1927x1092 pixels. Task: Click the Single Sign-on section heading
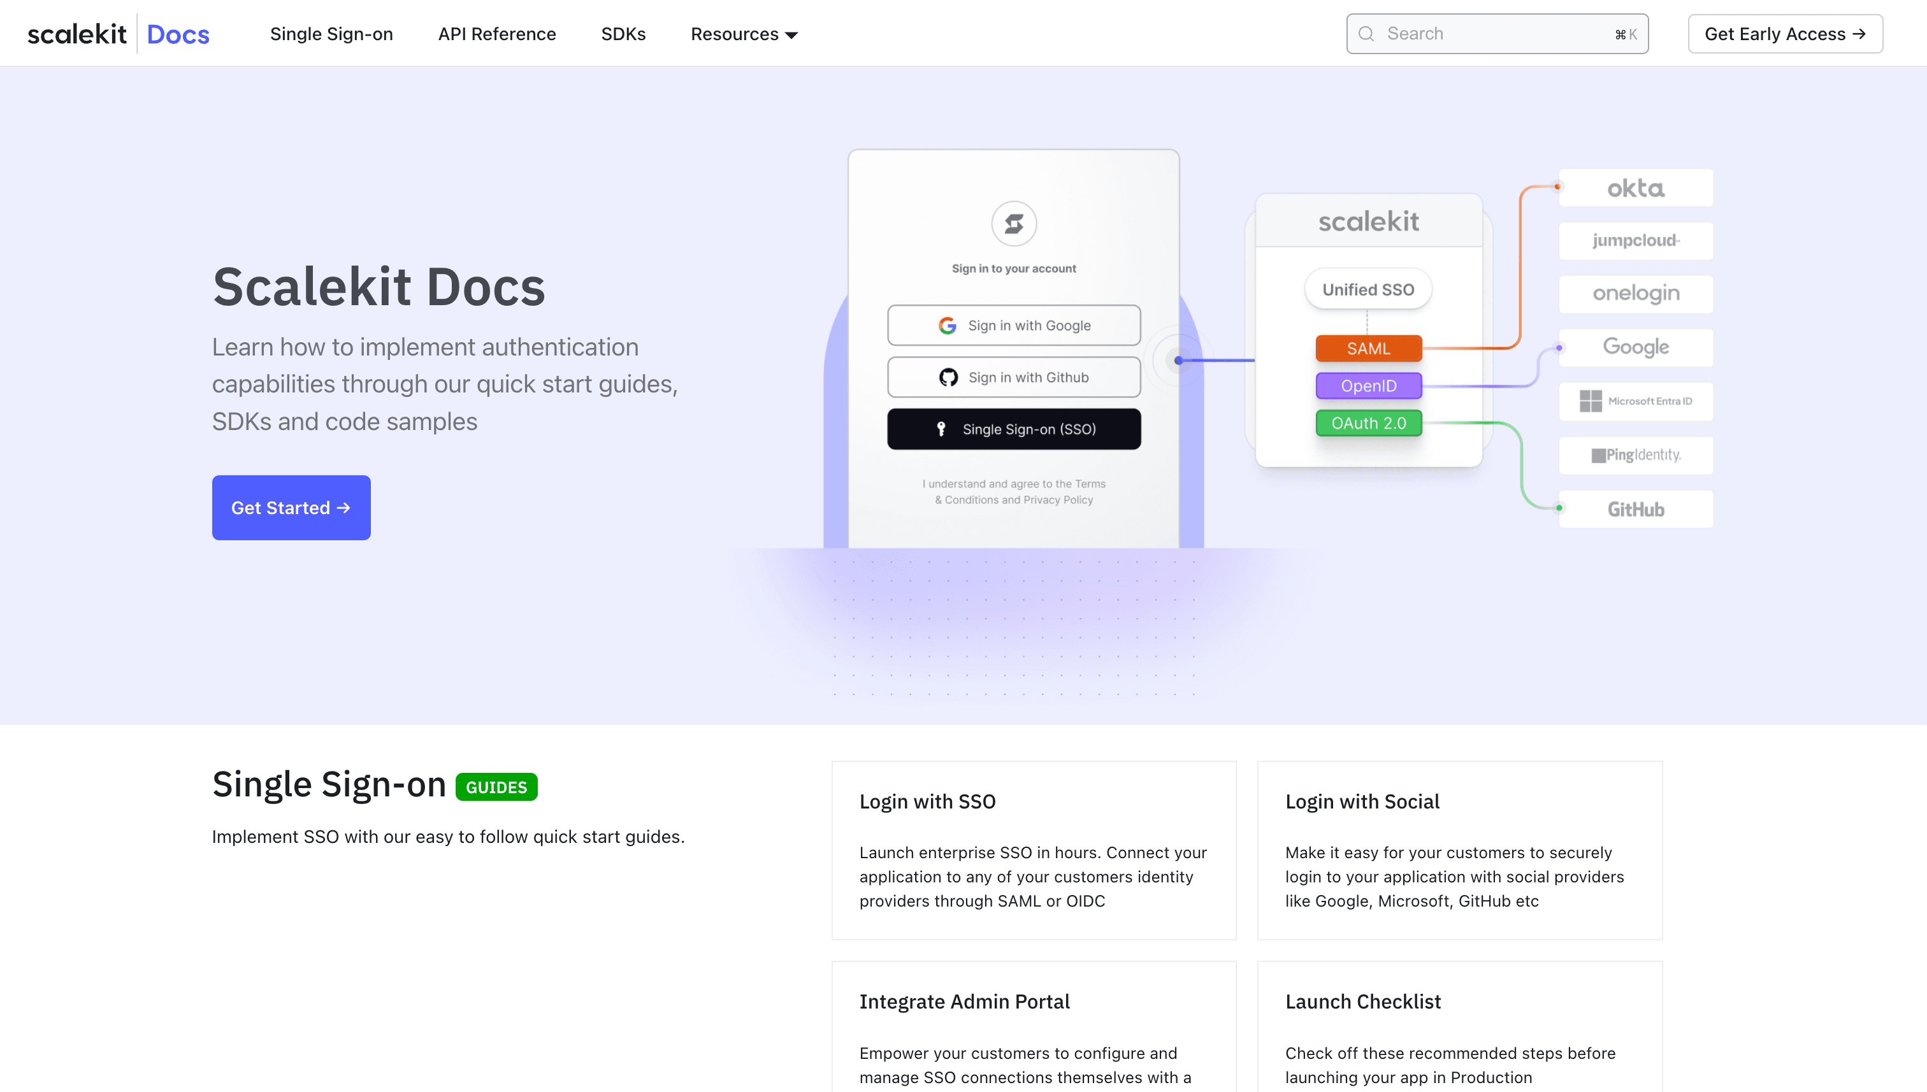[329, 784]
